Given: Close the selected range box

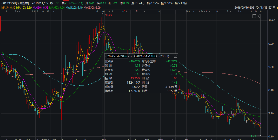Looking at the screenshot, I should (258, 16).
